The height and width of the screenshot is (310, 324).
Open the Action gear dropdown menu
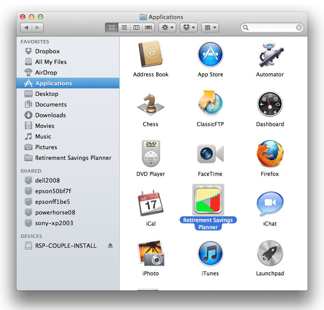pos(167,28)
